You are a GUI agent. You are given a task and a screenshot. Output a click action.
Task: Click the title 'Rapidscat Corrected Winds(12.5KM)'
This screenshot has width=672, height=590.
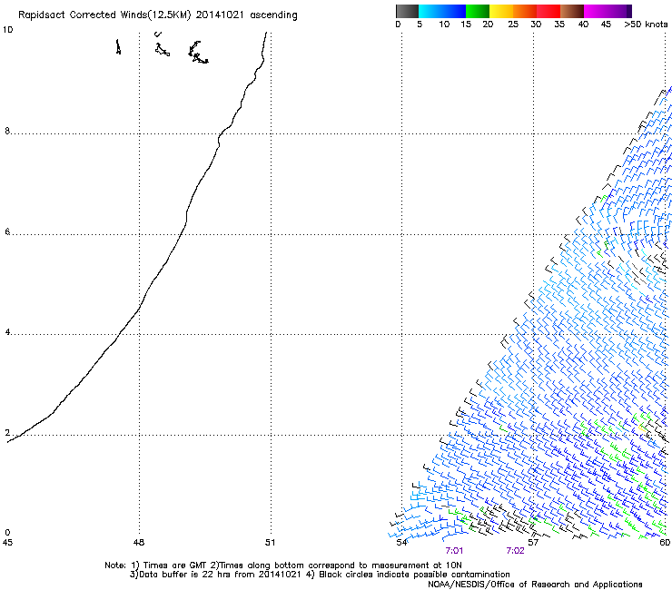[x=104, y=15]
